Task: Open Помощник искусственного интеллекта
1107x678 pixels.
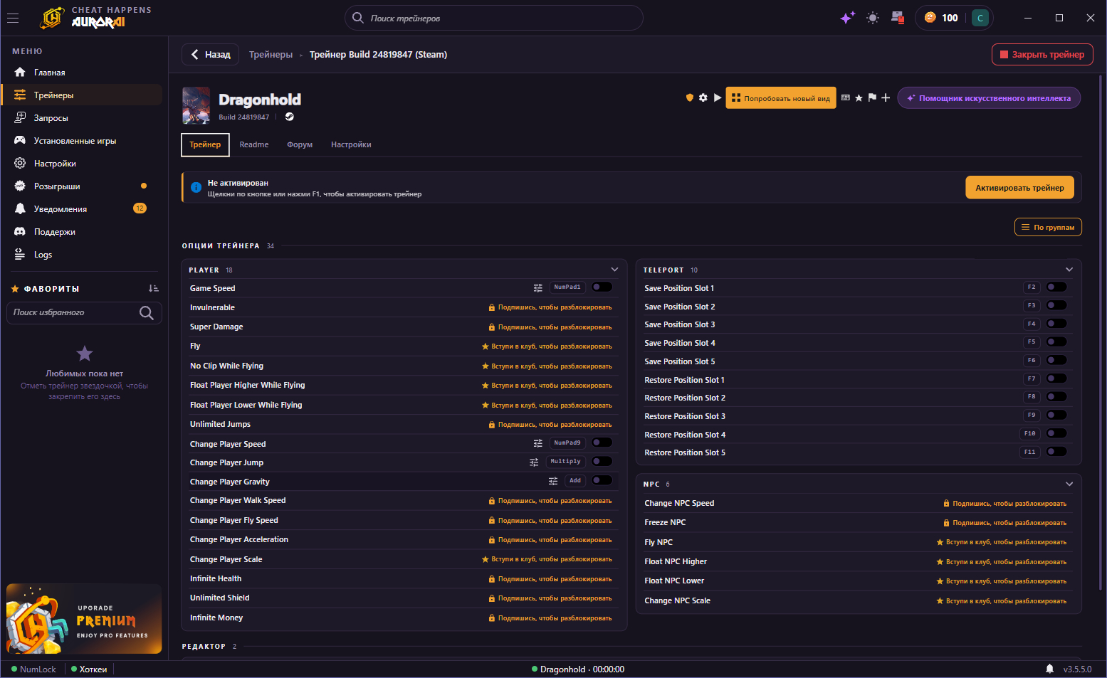Action: [989, 98]
